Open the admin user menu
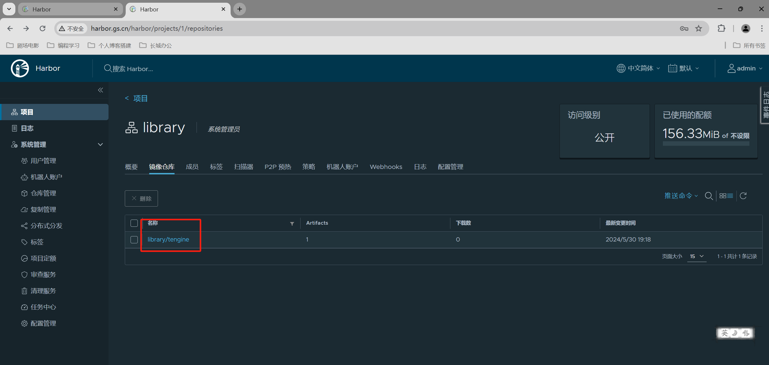Screen dimensions: 769x365 click(x=745, y=68)
